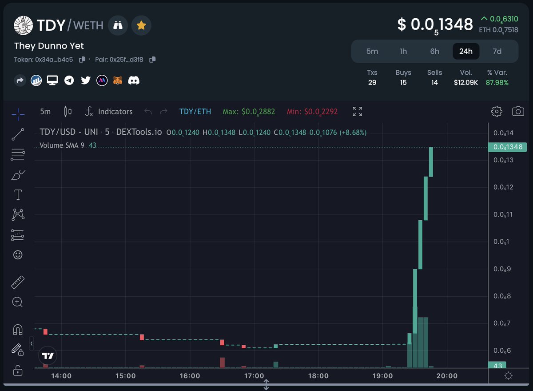This screenshot has width=533, height=391.
Task: Click the binoculars watch icon next to TDY/WETH
Action: [118, 25]
